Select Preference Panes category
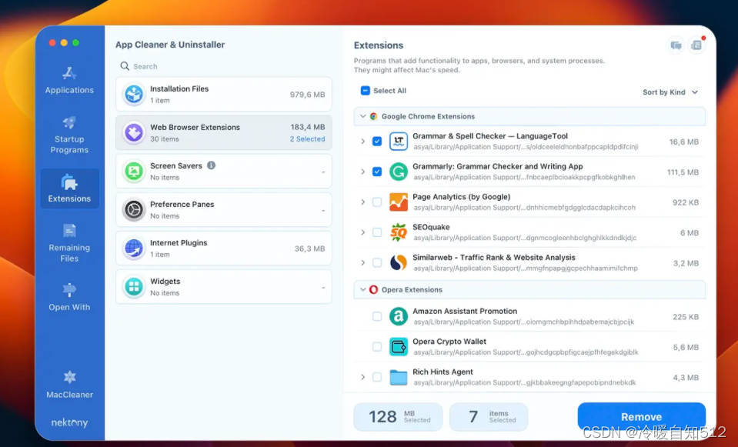The width and height of the screenshot is (738, 447). pyautogui.click(x=224, y=210)
